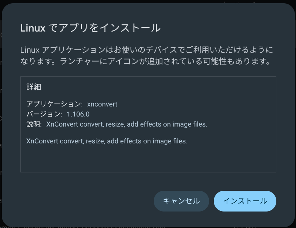
Task: Select the 詳細 heading in the details box
Action: click(x=35, y=87)
